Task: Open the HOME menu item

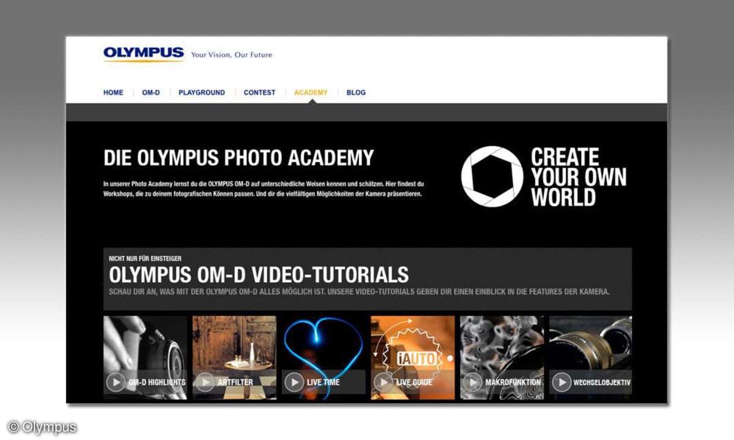Action: pos(113,93)
